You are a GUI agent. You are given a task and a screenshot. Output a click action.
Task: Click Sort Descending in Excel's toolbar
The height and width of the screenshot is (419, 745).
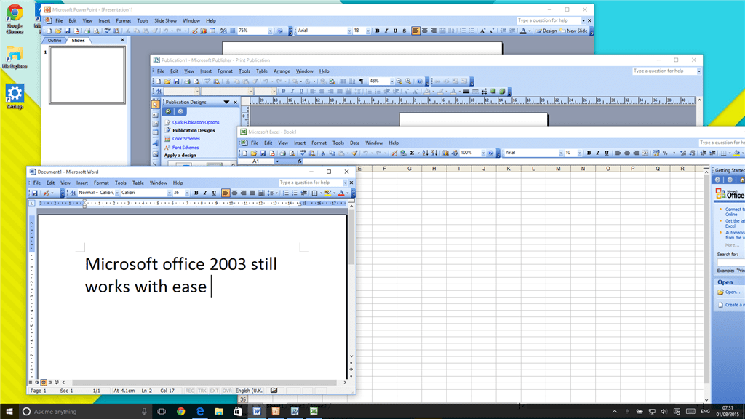pos(434,153)
